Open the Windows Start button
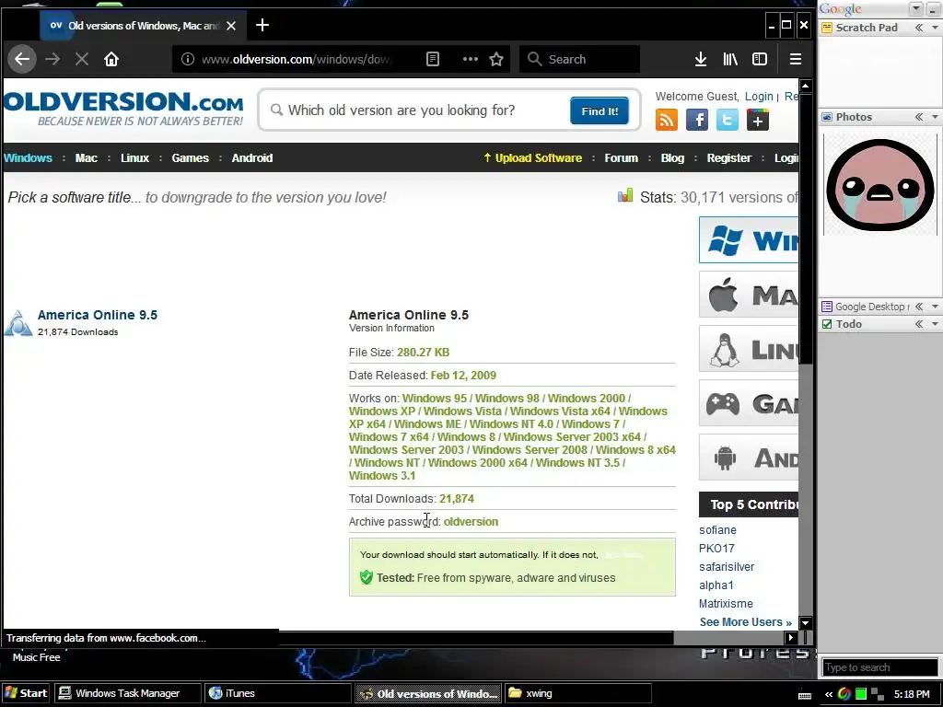The height and width of the screenshot is (707, 943). 26,693
